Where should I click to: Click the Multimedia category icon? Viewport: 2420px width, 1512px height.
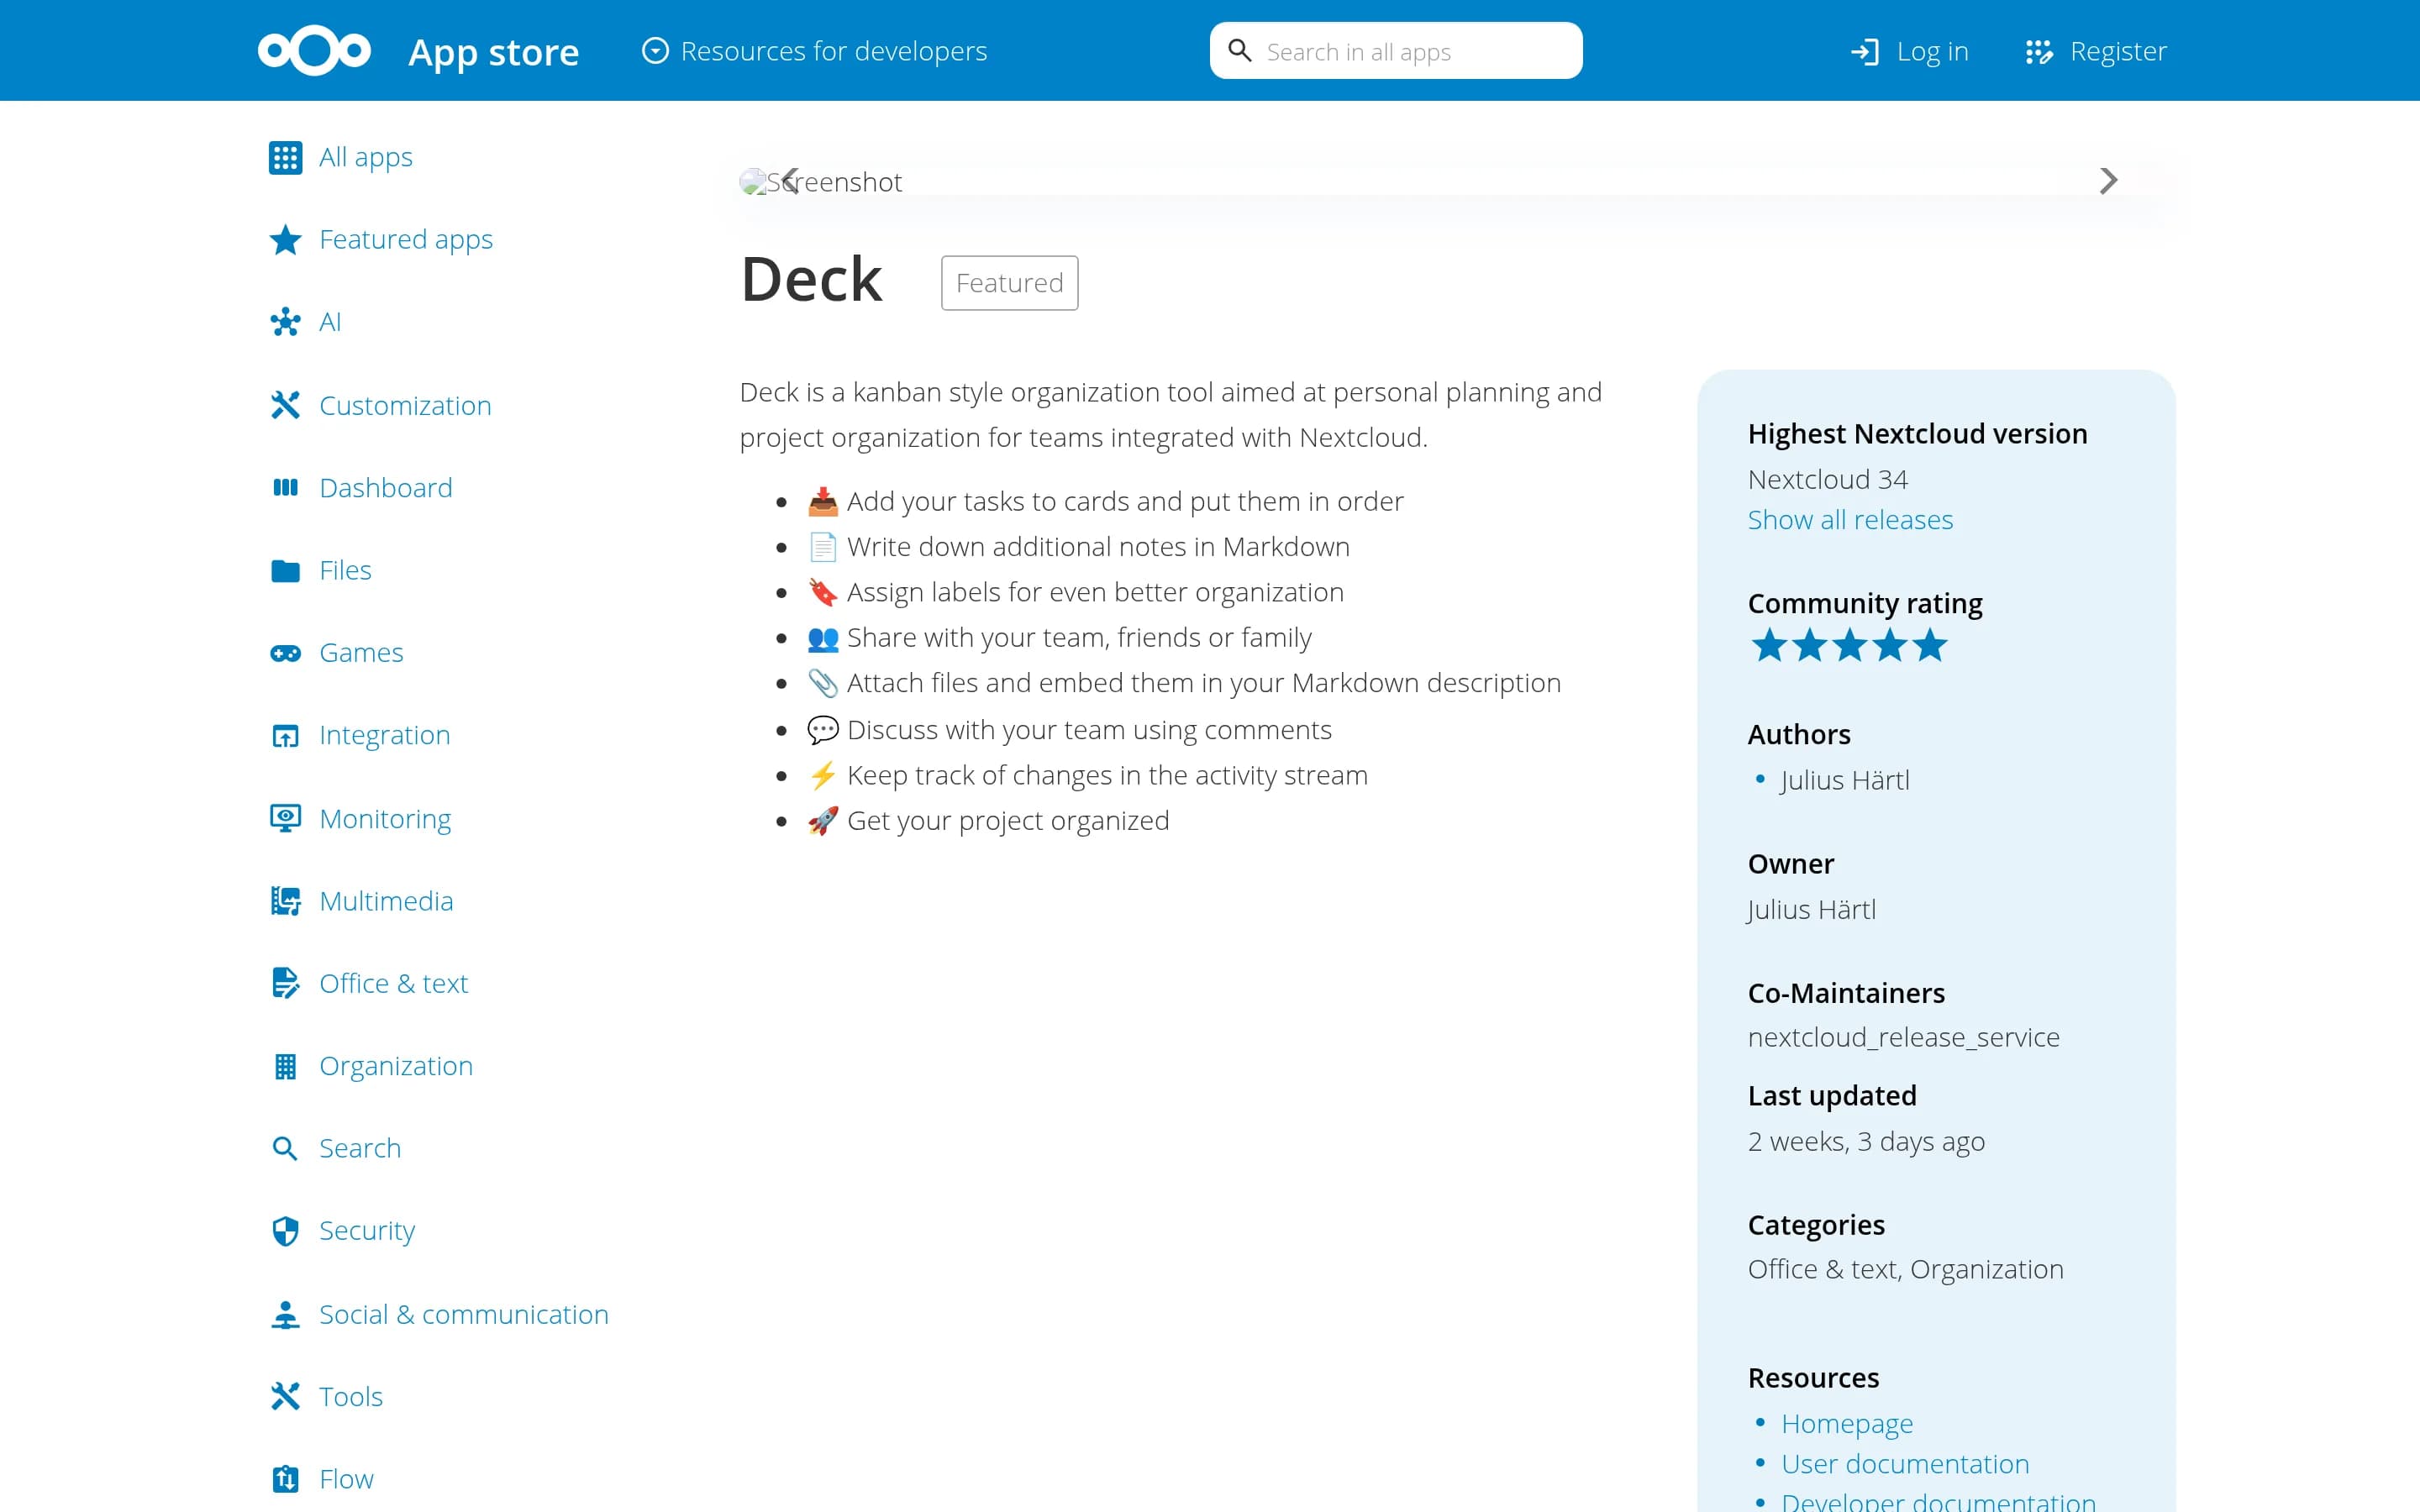click(x=285, y=901)
